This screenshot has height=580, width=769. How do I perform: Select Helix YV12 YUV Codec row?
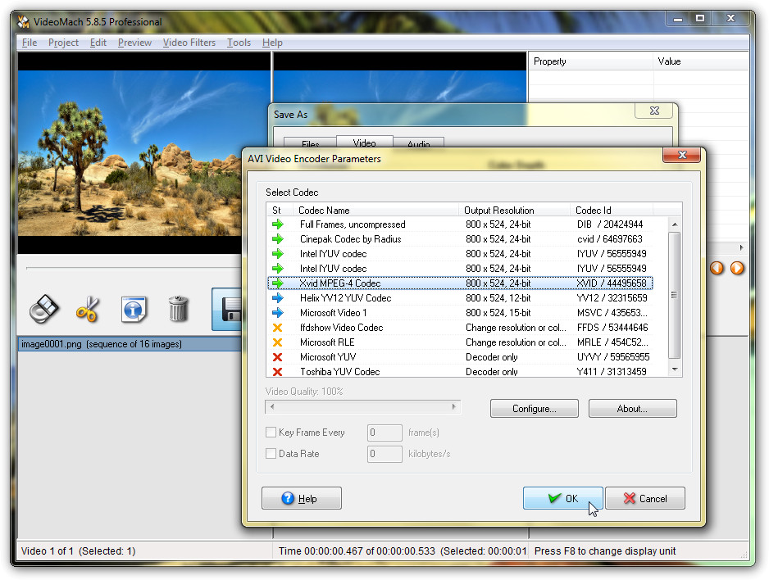(460, 298)
